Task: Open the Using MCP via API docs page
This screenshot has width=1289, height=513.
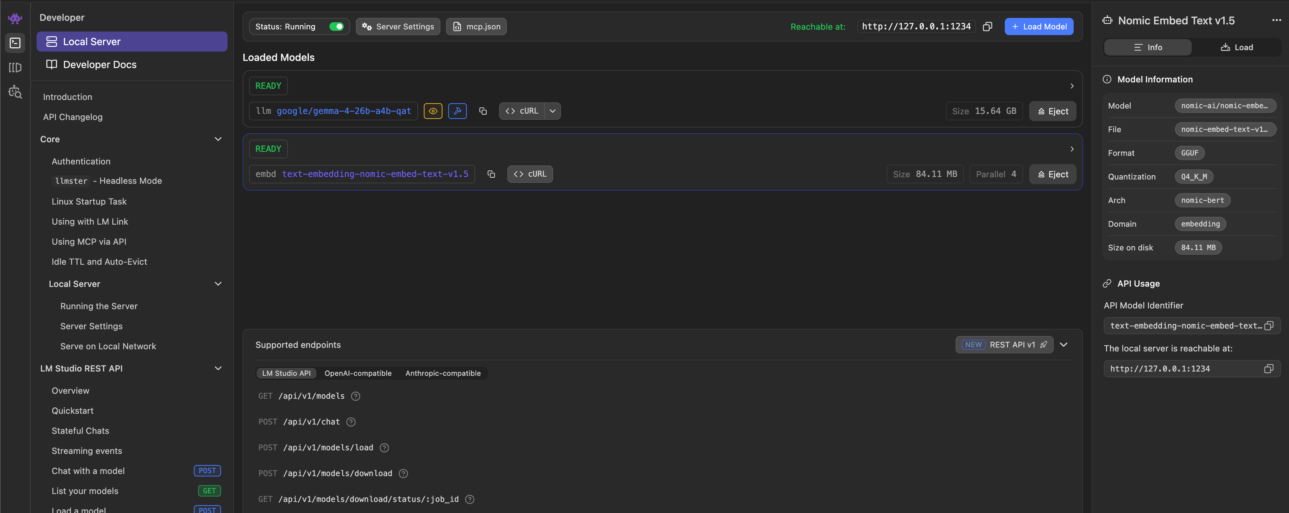Action: pos(89,242)
